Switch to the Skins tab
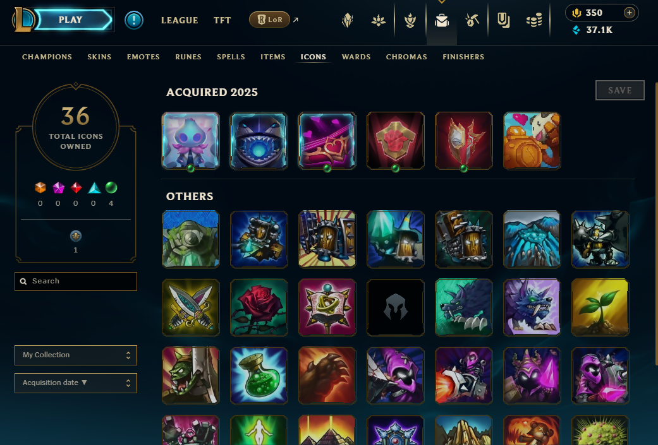This screenshot has width=658, height=445. [x=99, y=57]
